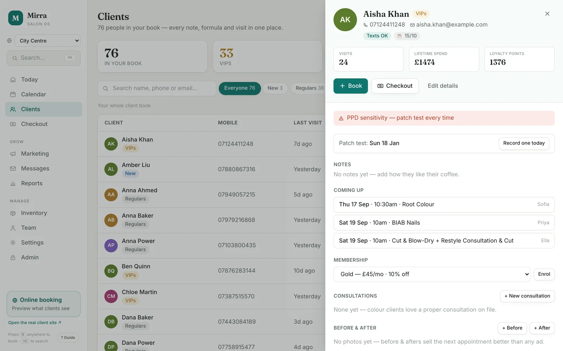Image resolution: width=563 pixels, height=351 pixels.
Task: Click Record one today button
Action: pyautogui.click(x=524, y=143)
